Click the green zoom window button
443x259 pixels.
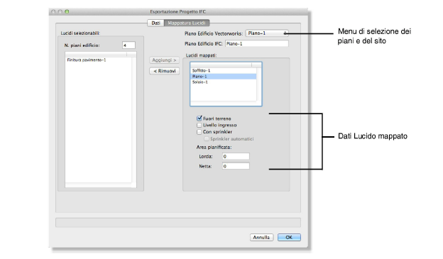pyautogui.click(x=67, y=11)
